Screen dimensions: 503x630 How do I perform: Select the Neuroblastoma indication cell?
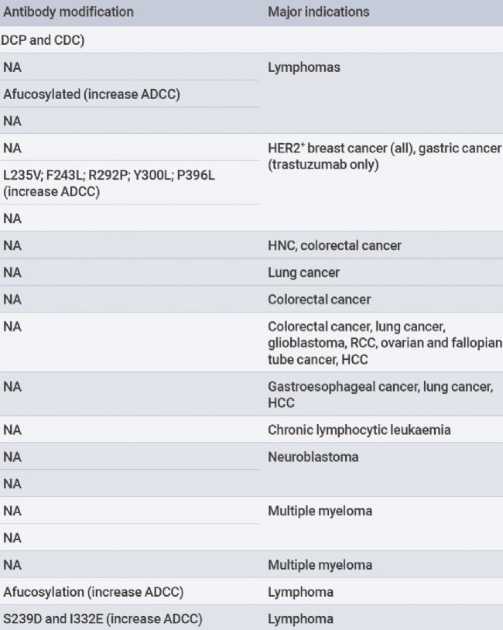pos(313,457)
